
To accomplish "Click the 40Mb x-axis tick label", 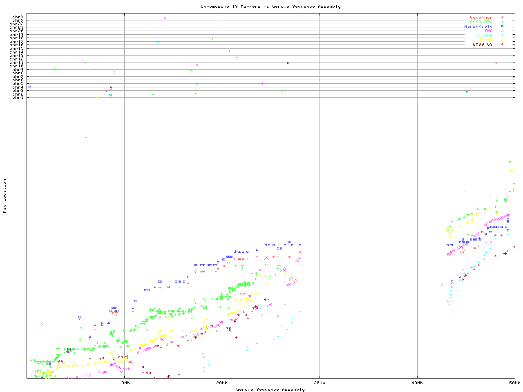I will [x=417, y=383].
